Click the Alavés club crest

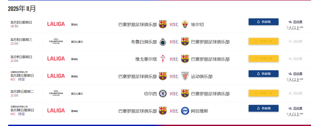pyautogui.click(x=185, y=111)
